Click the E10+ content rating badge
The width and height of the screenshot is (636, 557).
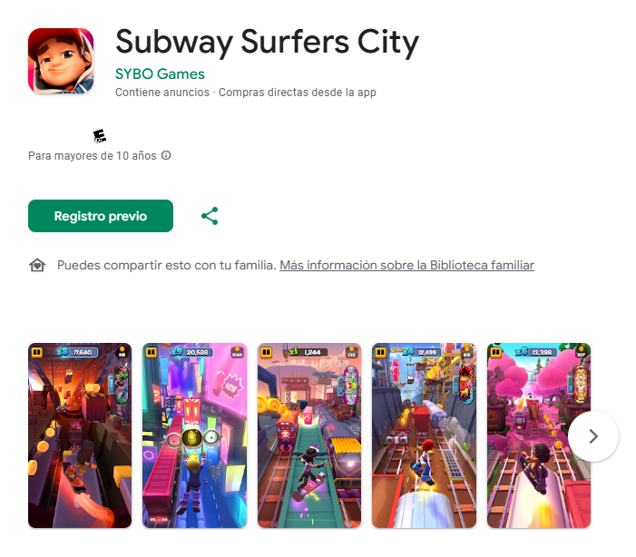[100, 136]
